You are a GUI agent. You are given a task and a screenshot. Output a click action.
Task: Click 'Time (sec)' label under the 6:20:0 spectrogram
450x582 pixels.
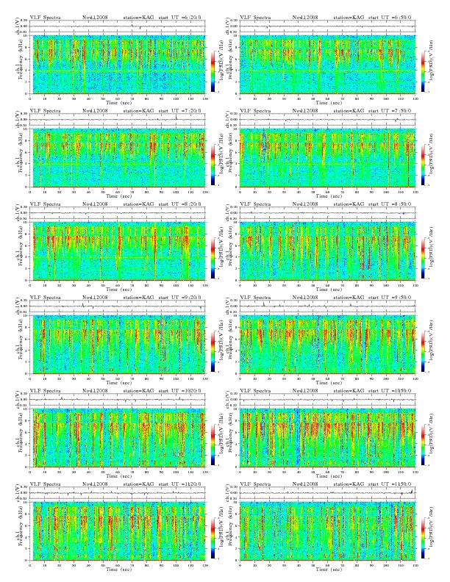[x=119, y=102]
